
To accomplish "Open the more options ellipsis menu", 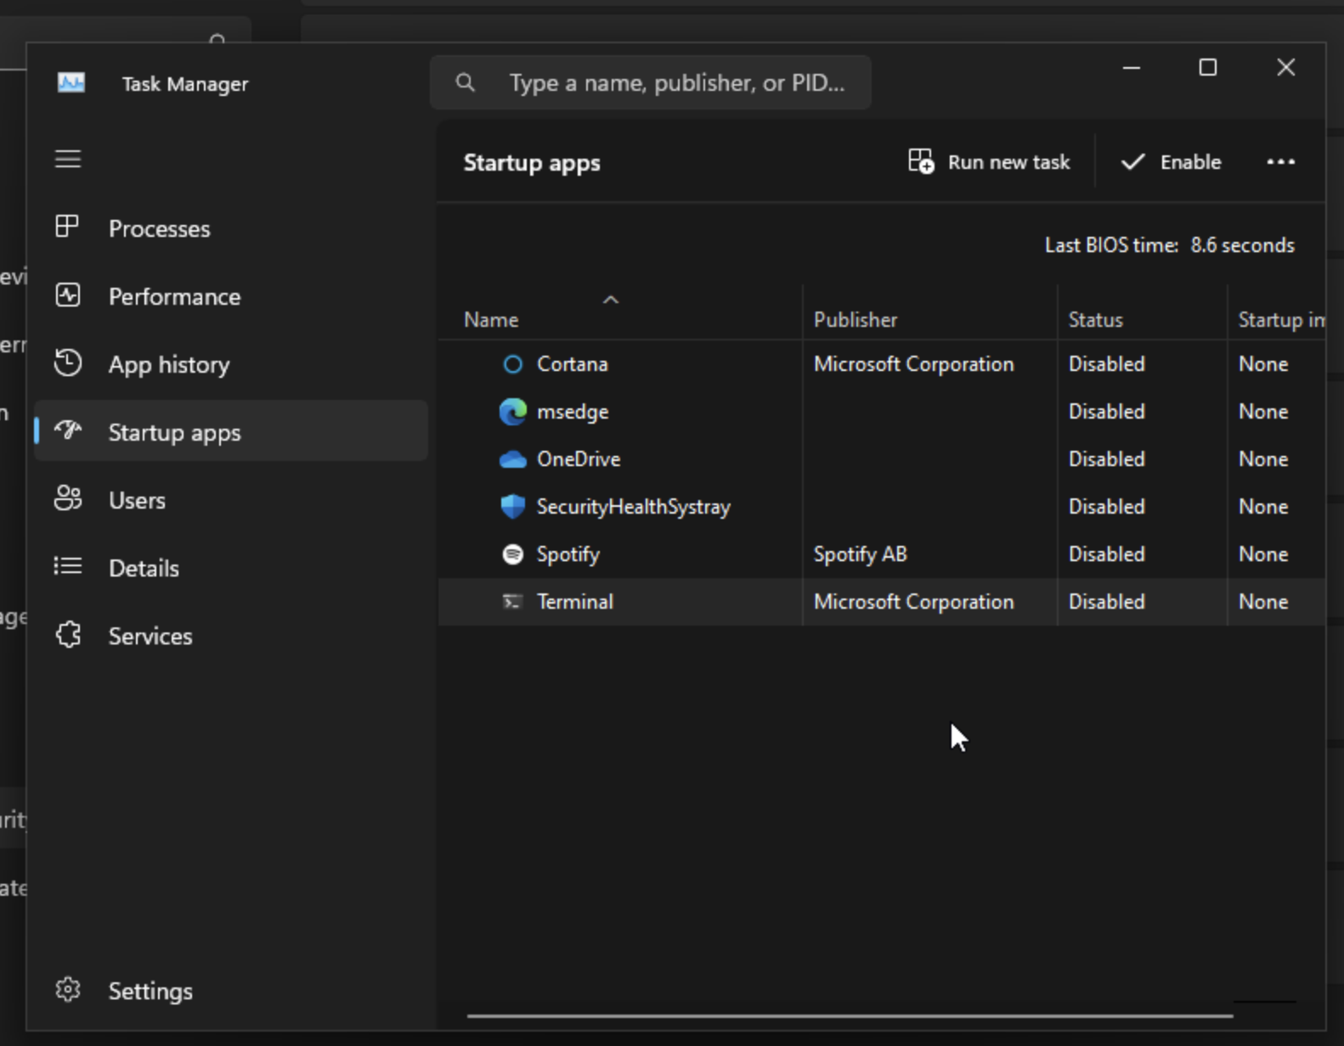I will [x=1280, y=162].
